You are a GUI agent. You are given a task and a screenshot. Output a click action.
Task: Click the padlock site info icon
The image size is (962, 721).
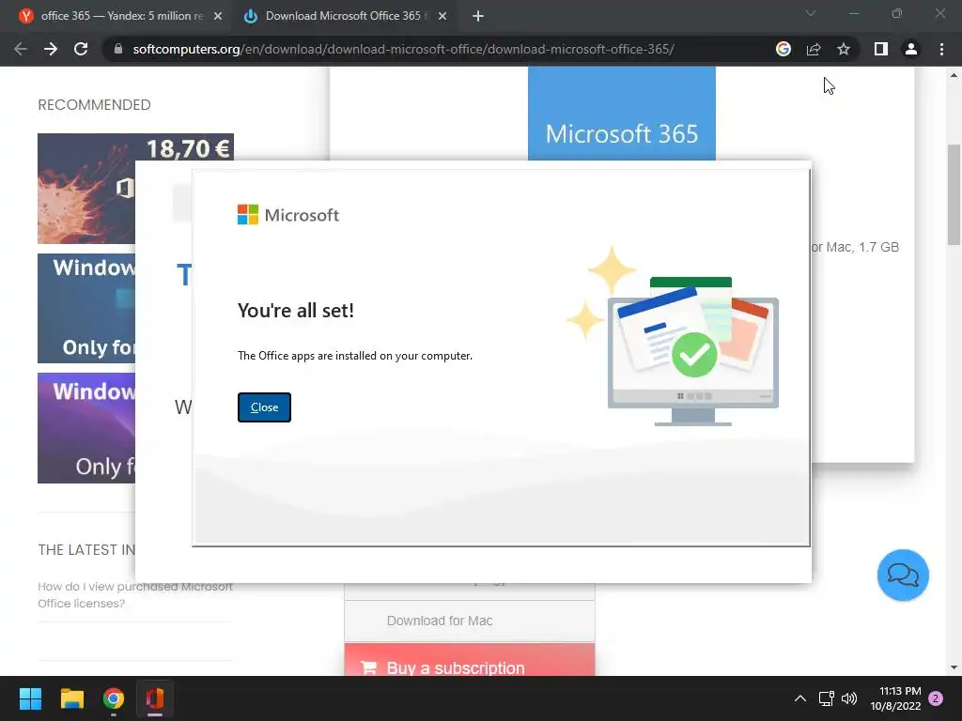(118, 49)
